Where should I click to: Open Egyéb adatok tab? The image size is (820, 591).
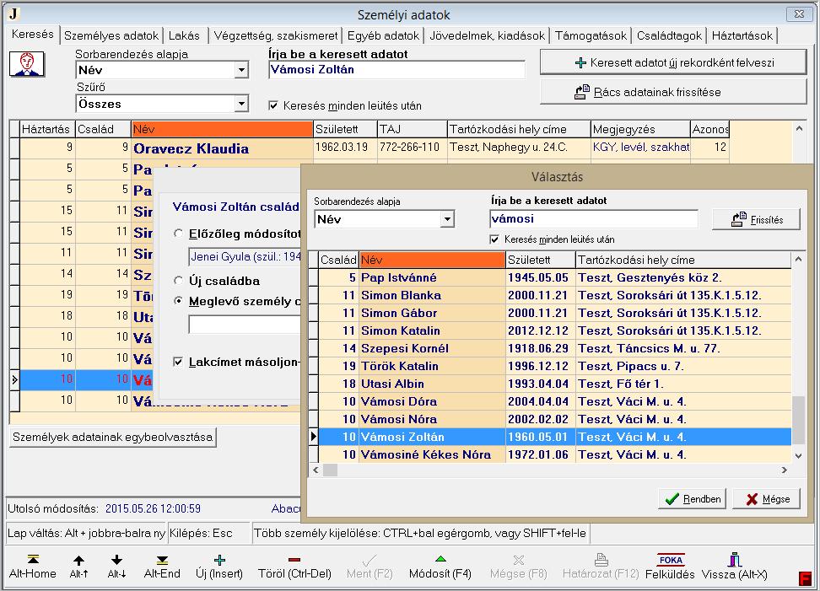coord(383,35)
